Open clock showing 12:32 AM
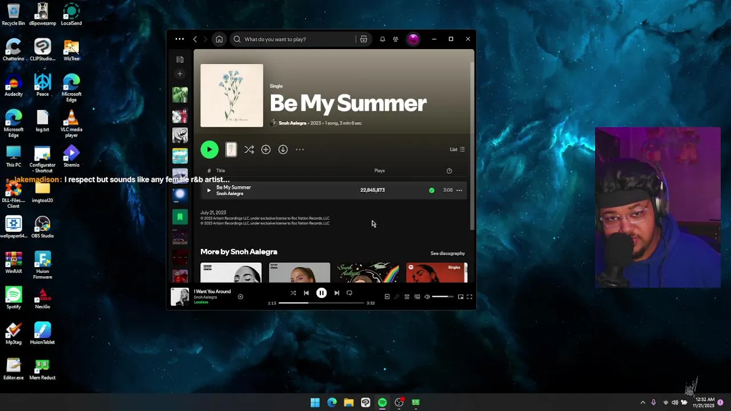 (x=704, y=402)
